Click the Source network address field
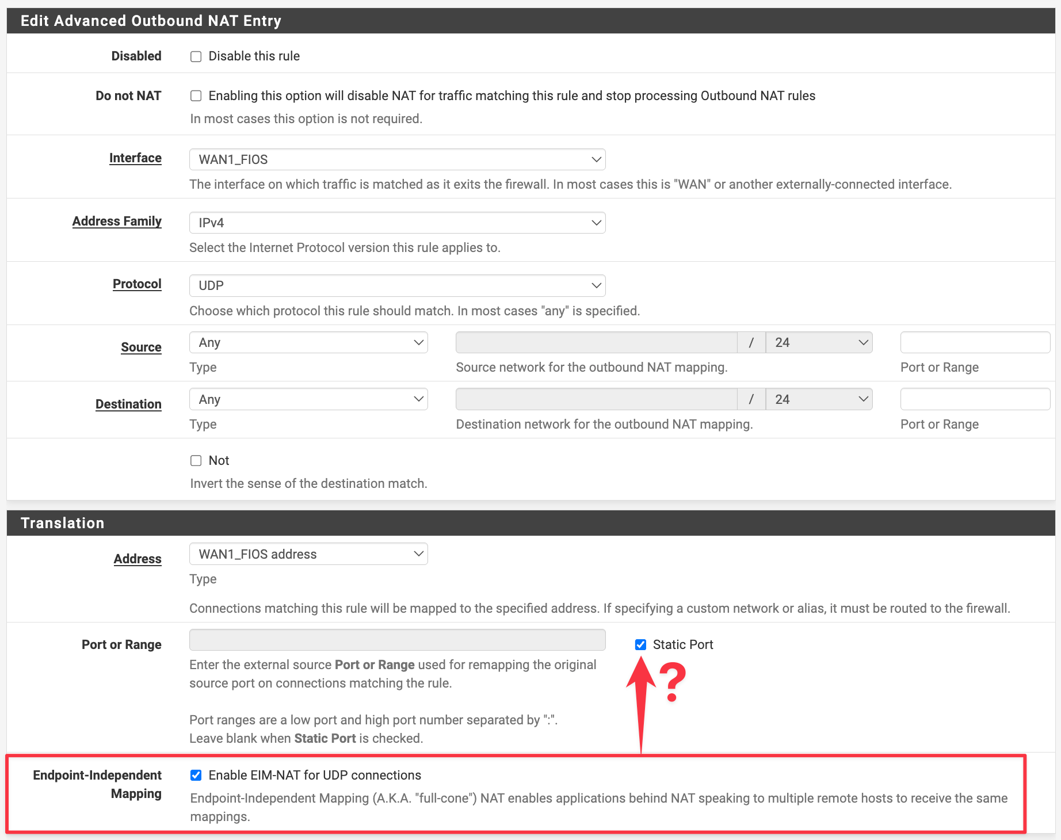Viewport: 1061px width, 840px height. pos(596,342)
